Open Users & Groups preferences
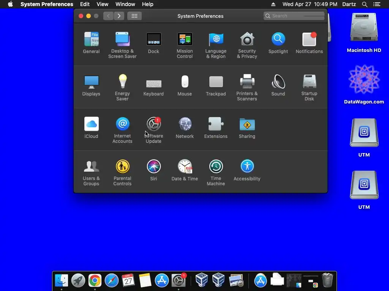Image resolution: width=389 pixels, height=291 pixels. pos(91,173)
